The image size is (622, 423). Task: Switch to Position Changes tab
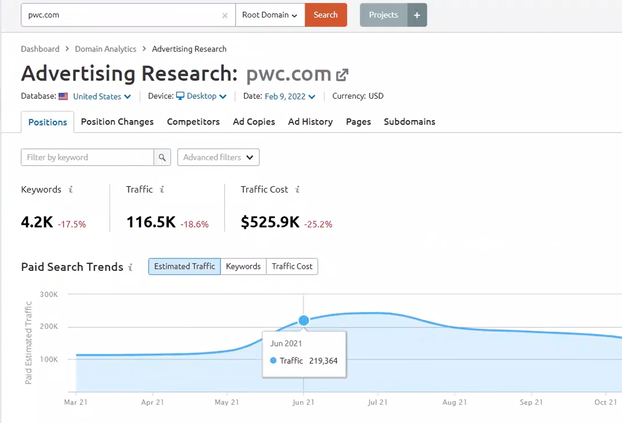tap(117, 122)
